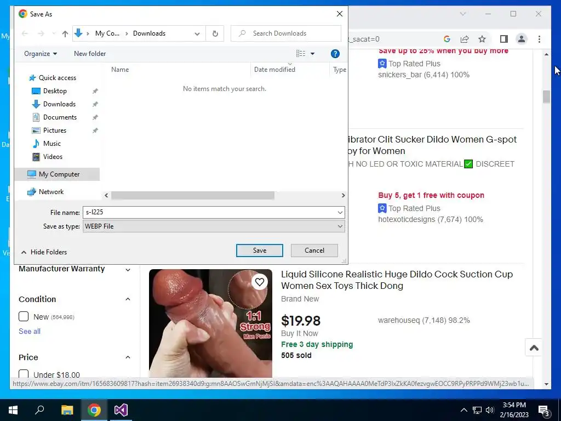Open the File name suggestions dropdown
Image resolution: width=561 pixels, height=421 pixels.
(x=340, y=213)
